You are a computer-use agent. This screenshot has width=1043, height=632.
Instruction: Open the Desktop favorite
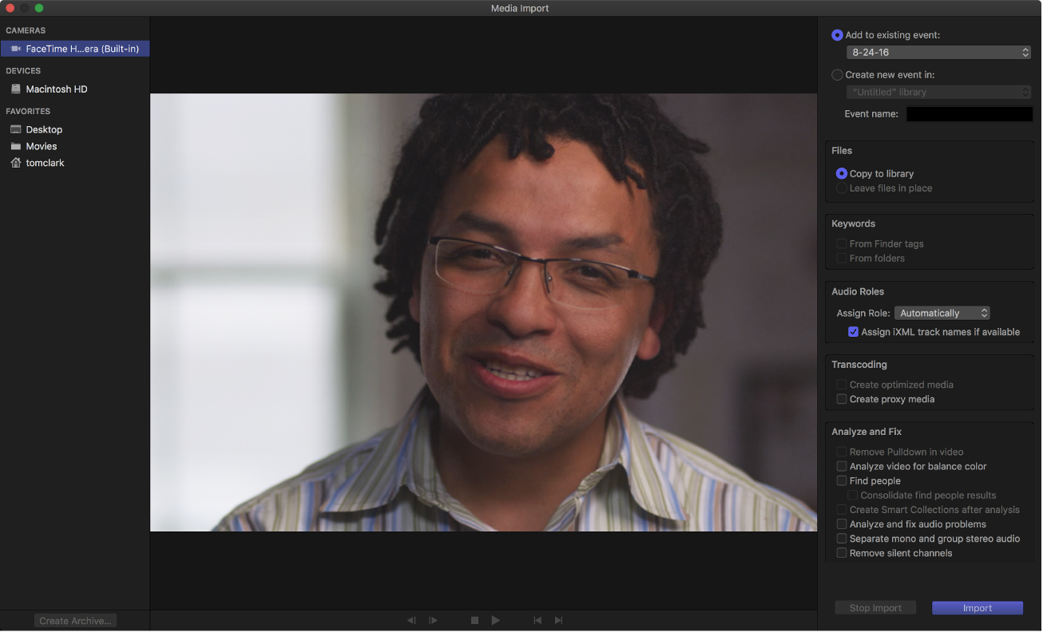pos(43,128)
